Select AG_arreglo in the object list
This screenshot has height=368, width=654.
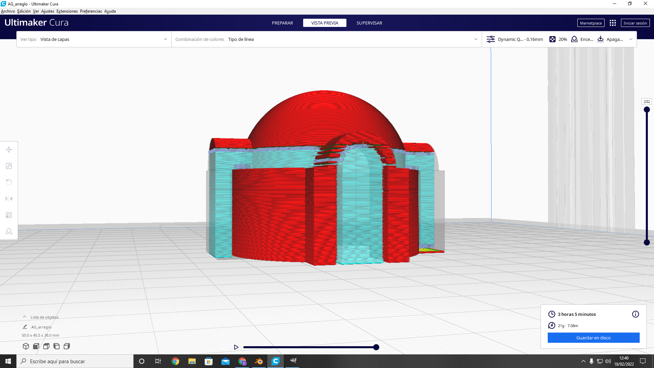pos(41,327)
